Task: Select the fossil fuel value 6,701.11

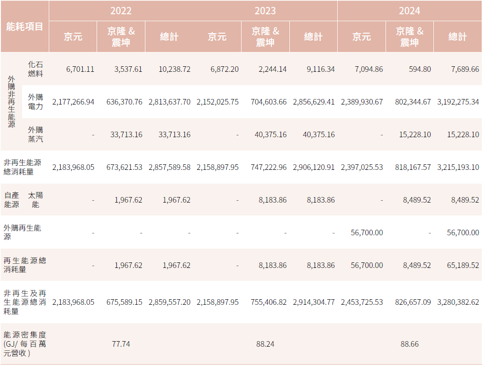Action: tap(80, 69)
